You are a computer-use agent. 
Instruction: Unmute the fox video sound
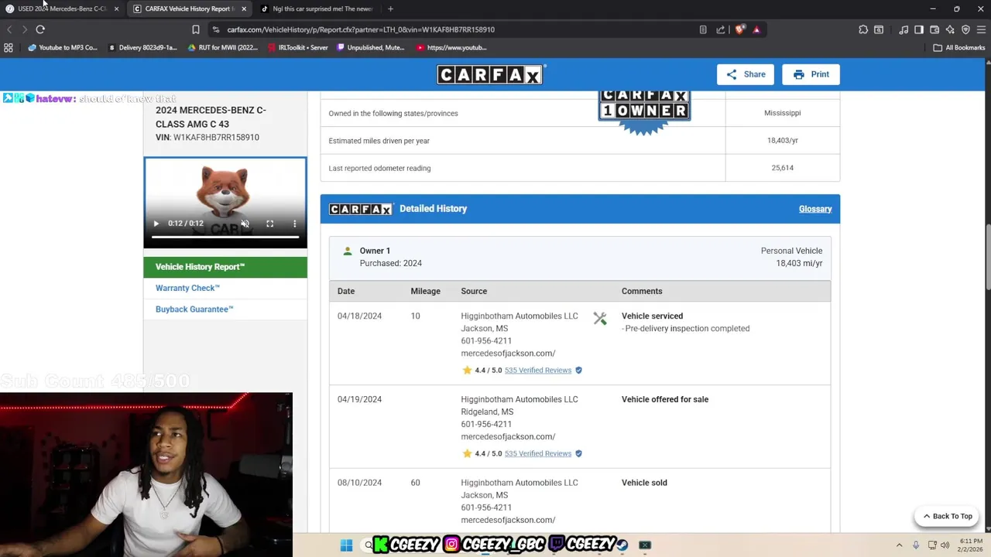[x=245, y=224]
